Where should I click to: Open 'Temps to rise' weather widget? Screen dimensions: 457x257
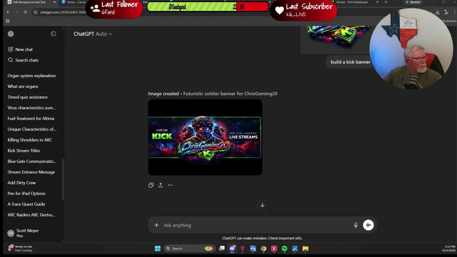(20, 248)
